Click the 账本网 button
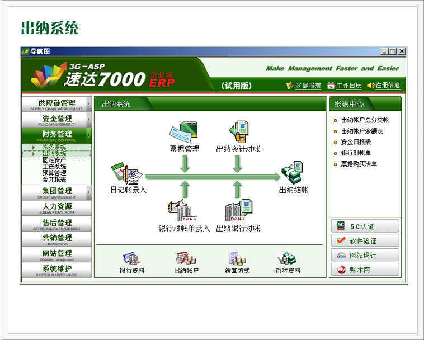 (x=365, y=270)
